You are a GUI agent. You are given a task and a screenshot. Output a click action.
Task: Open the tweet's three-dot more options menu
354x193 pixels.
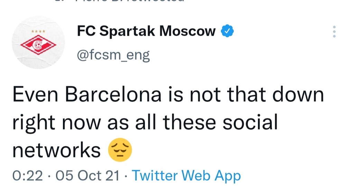334,32
